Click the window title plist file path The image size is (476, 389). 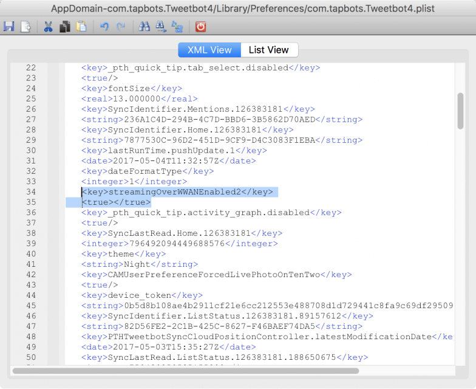coord(243,9)
